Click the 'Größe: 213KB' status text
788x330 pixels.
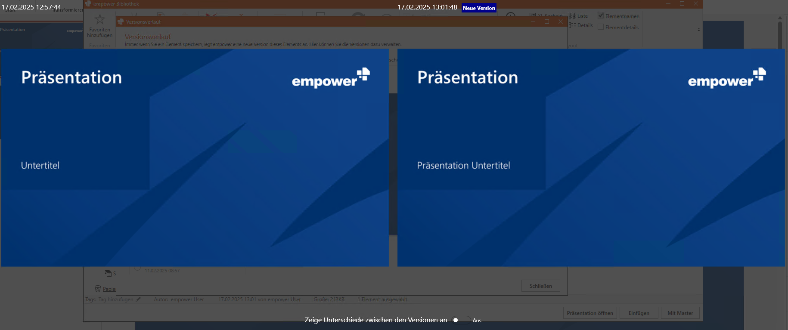click(x=329, y=299)
